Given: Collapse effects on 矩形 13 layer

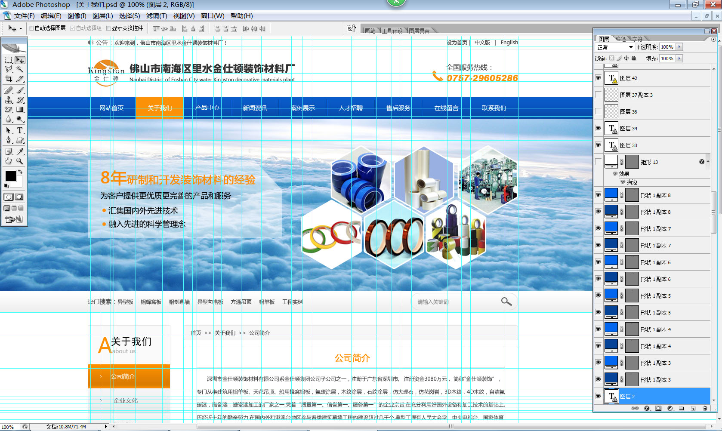Looking at the screenshot, I should click(708, 162).
